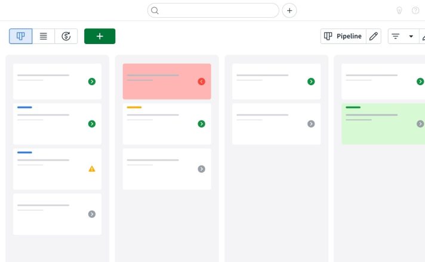Switch to the list view
Image resolution: width=425 pixels, height=262 pixels.
click(44, 36)
